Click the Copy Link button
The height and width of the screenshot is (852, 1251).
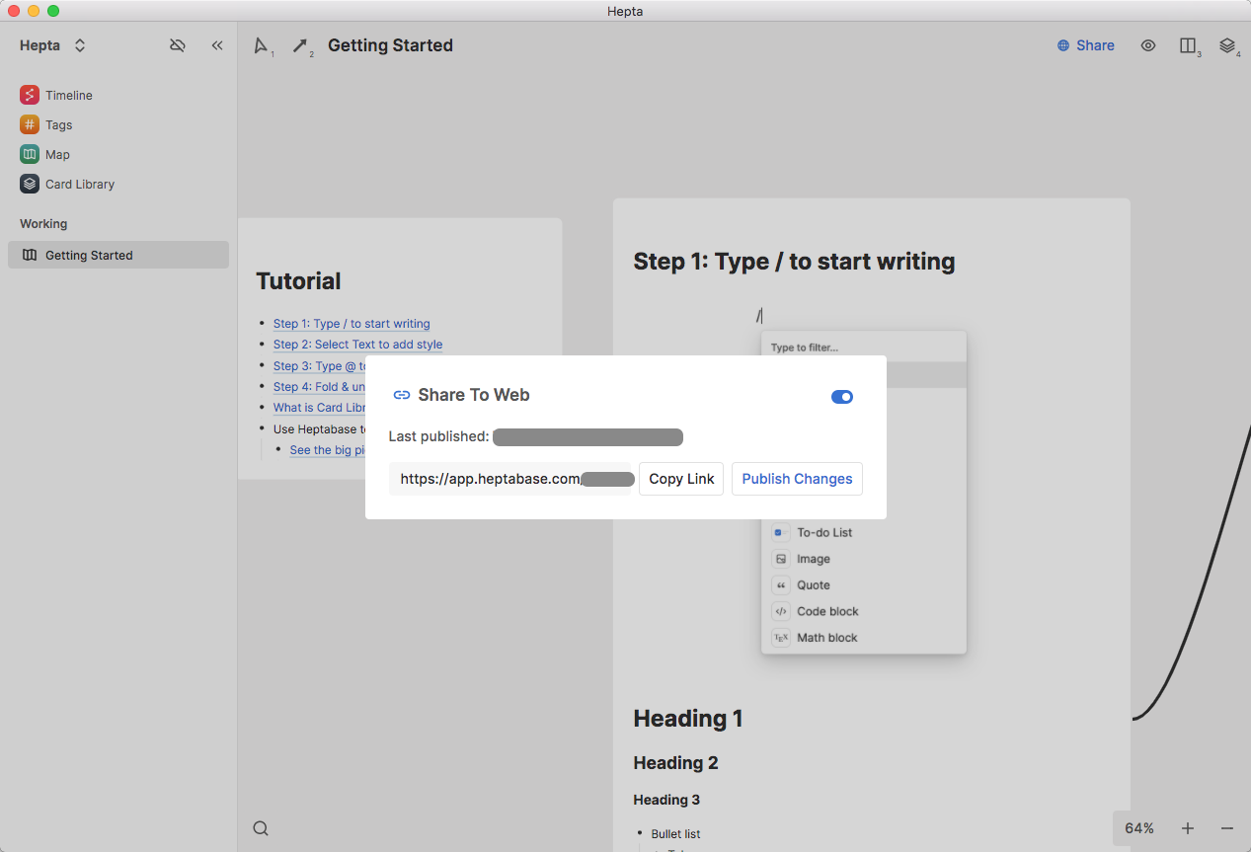[681, 479]
